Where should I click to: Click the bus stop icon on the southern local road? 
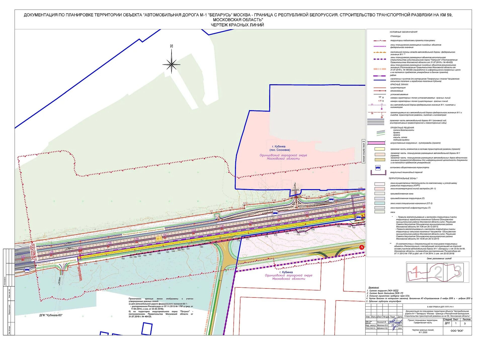[x=27, y=270]
